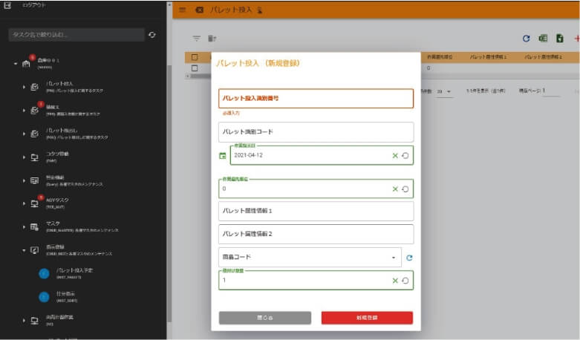
Task: Expand the マスタ tree node arrow
Action: click(24, 227)
